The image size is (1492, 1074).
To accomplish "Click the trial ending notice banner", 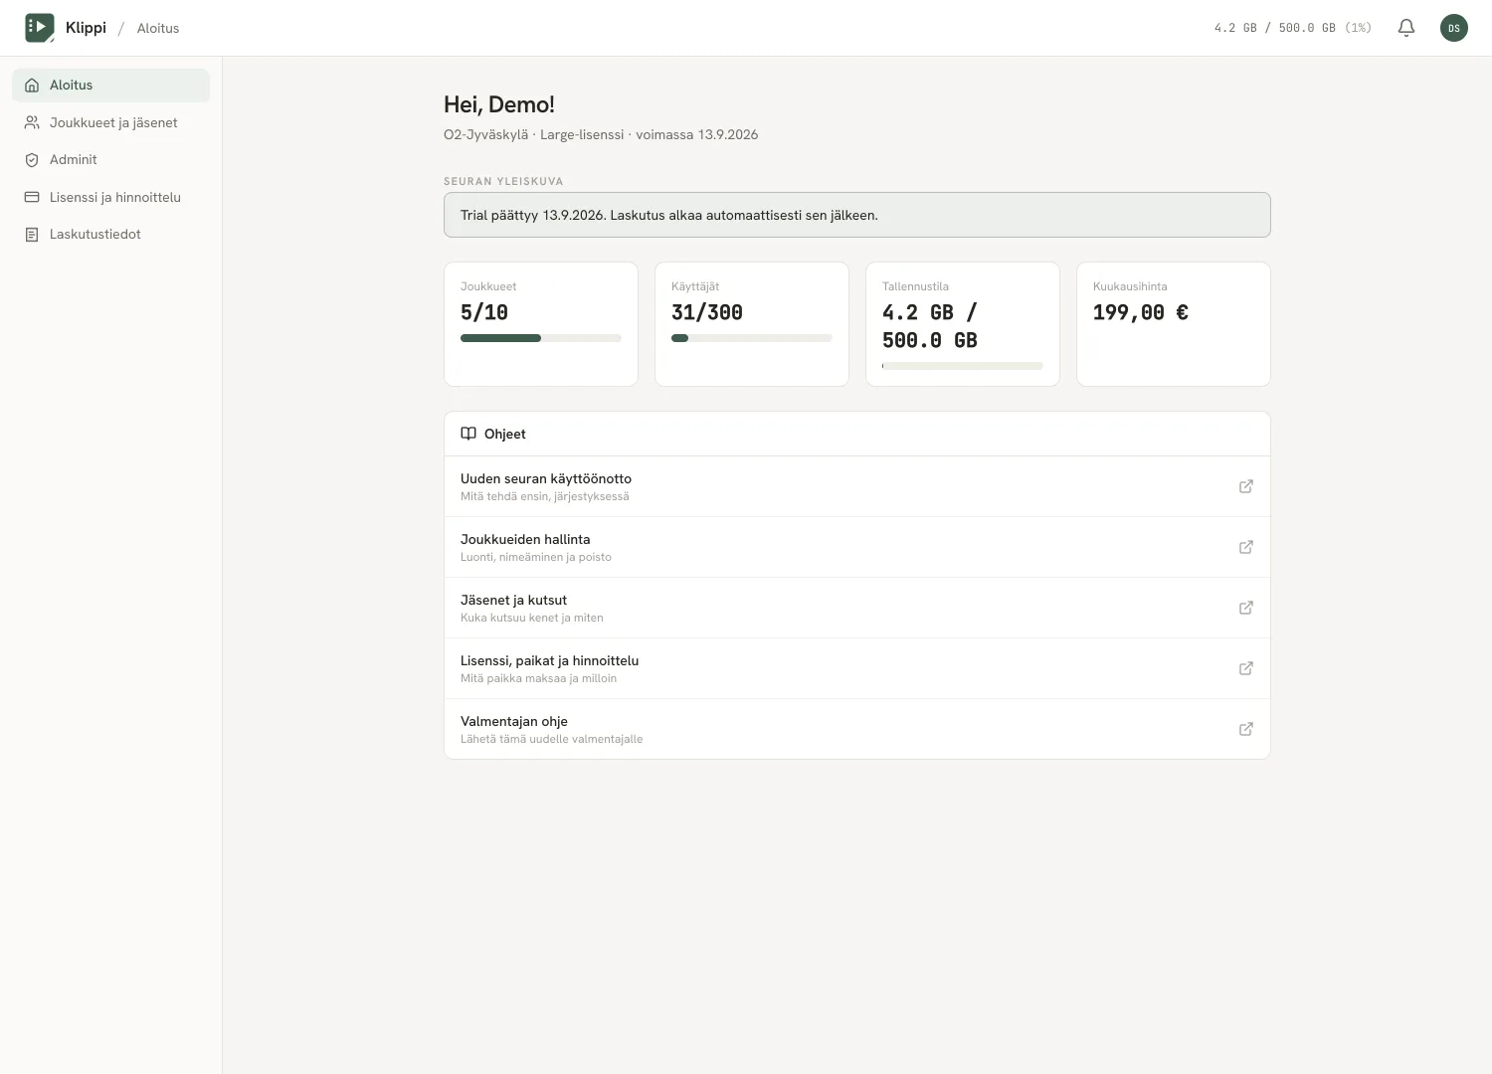I will point(857,215).
